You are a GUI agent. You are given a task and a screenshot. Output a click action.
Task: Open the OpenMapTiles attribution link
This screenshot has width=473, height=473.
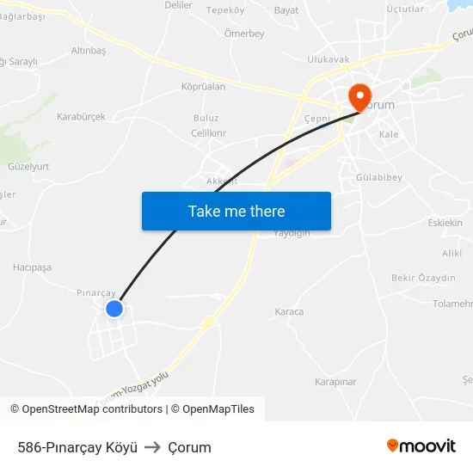(x=212, y=409)
